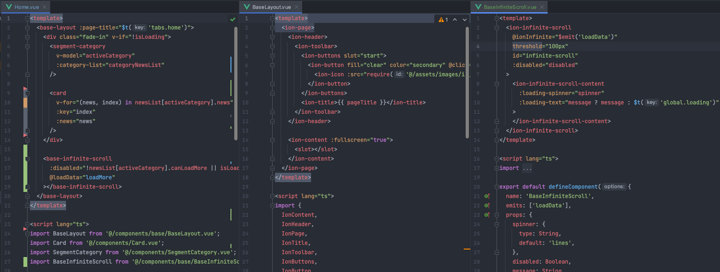
Task: Click the Vue file icon on BaseLayout.vue tab
Action: point(246,7)
